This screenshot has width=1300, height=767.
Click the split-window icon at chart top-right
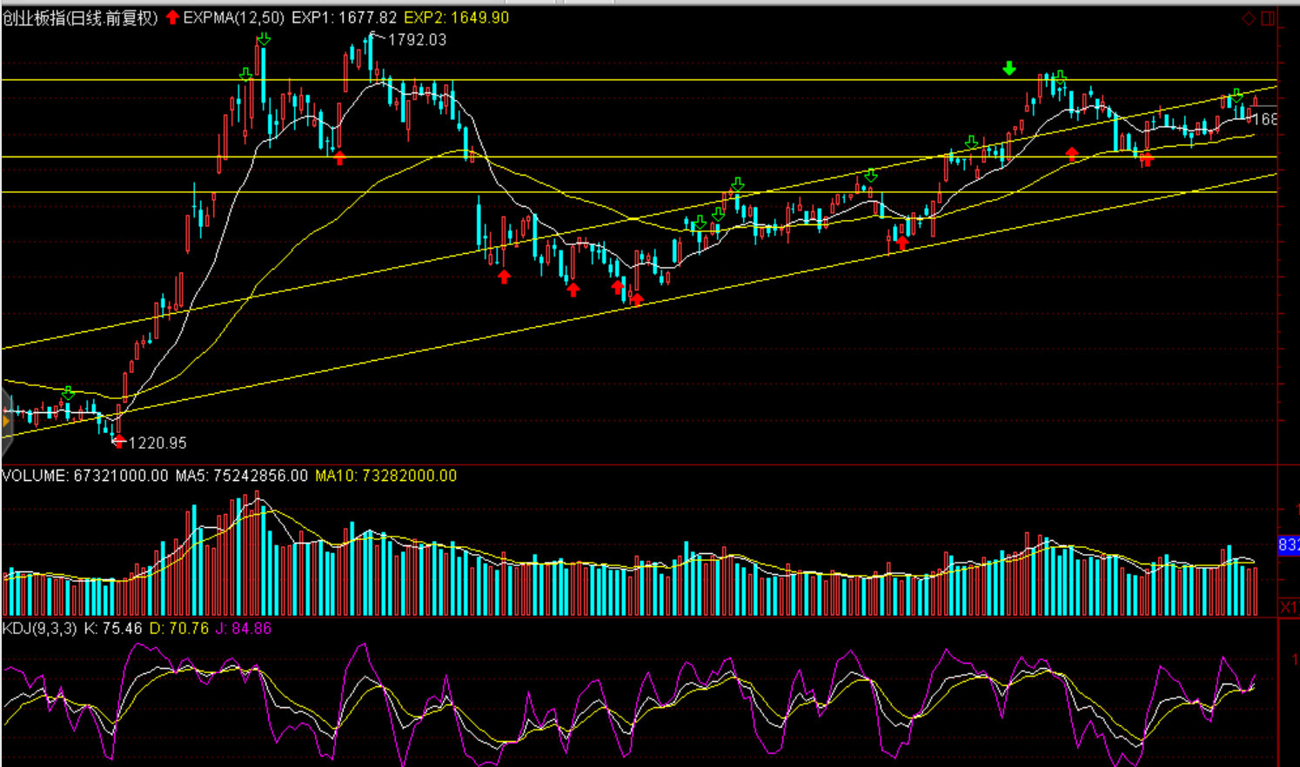click(x=1268, y=18)
